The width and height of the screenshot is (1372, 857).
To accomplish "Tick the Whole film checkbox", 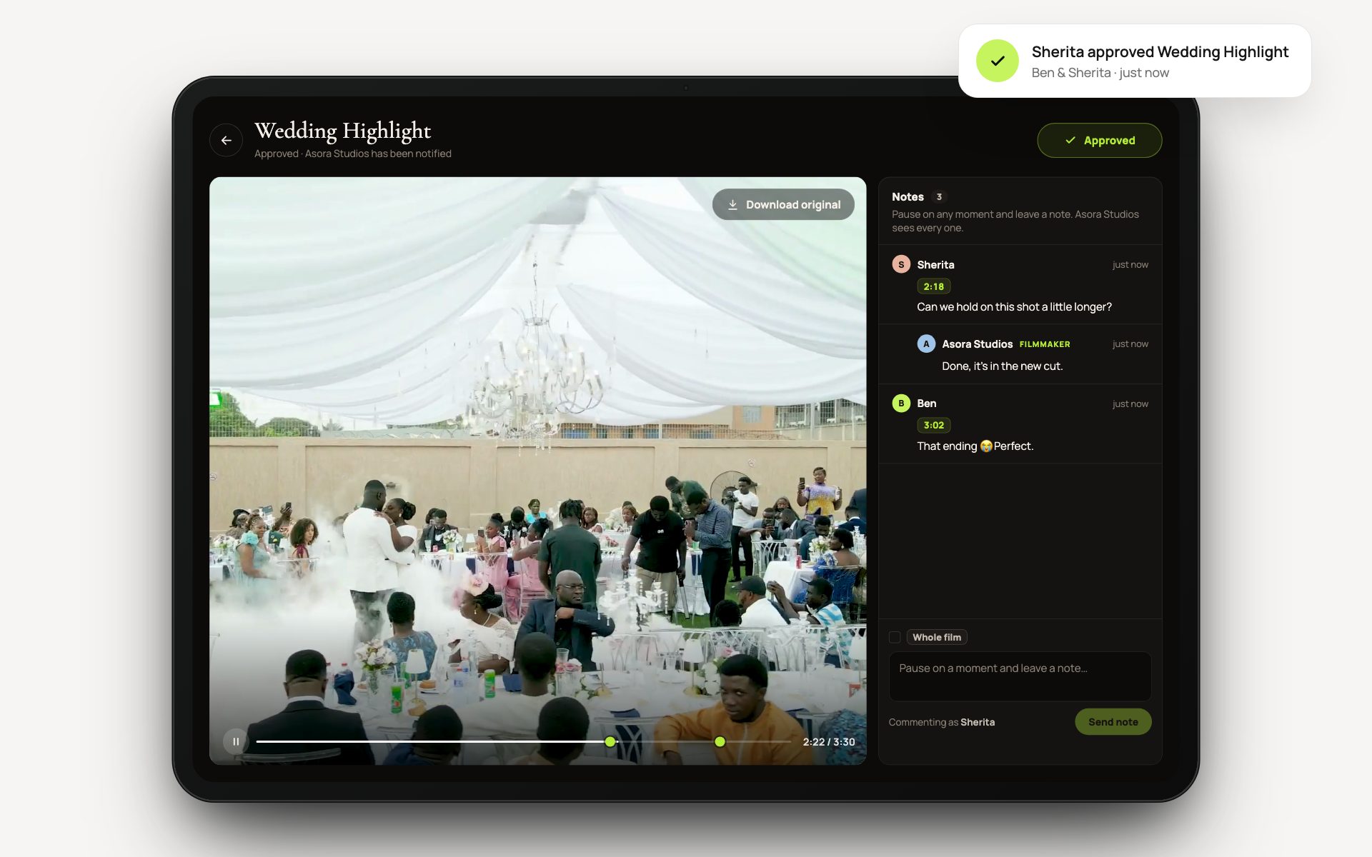I will (895, 637).
